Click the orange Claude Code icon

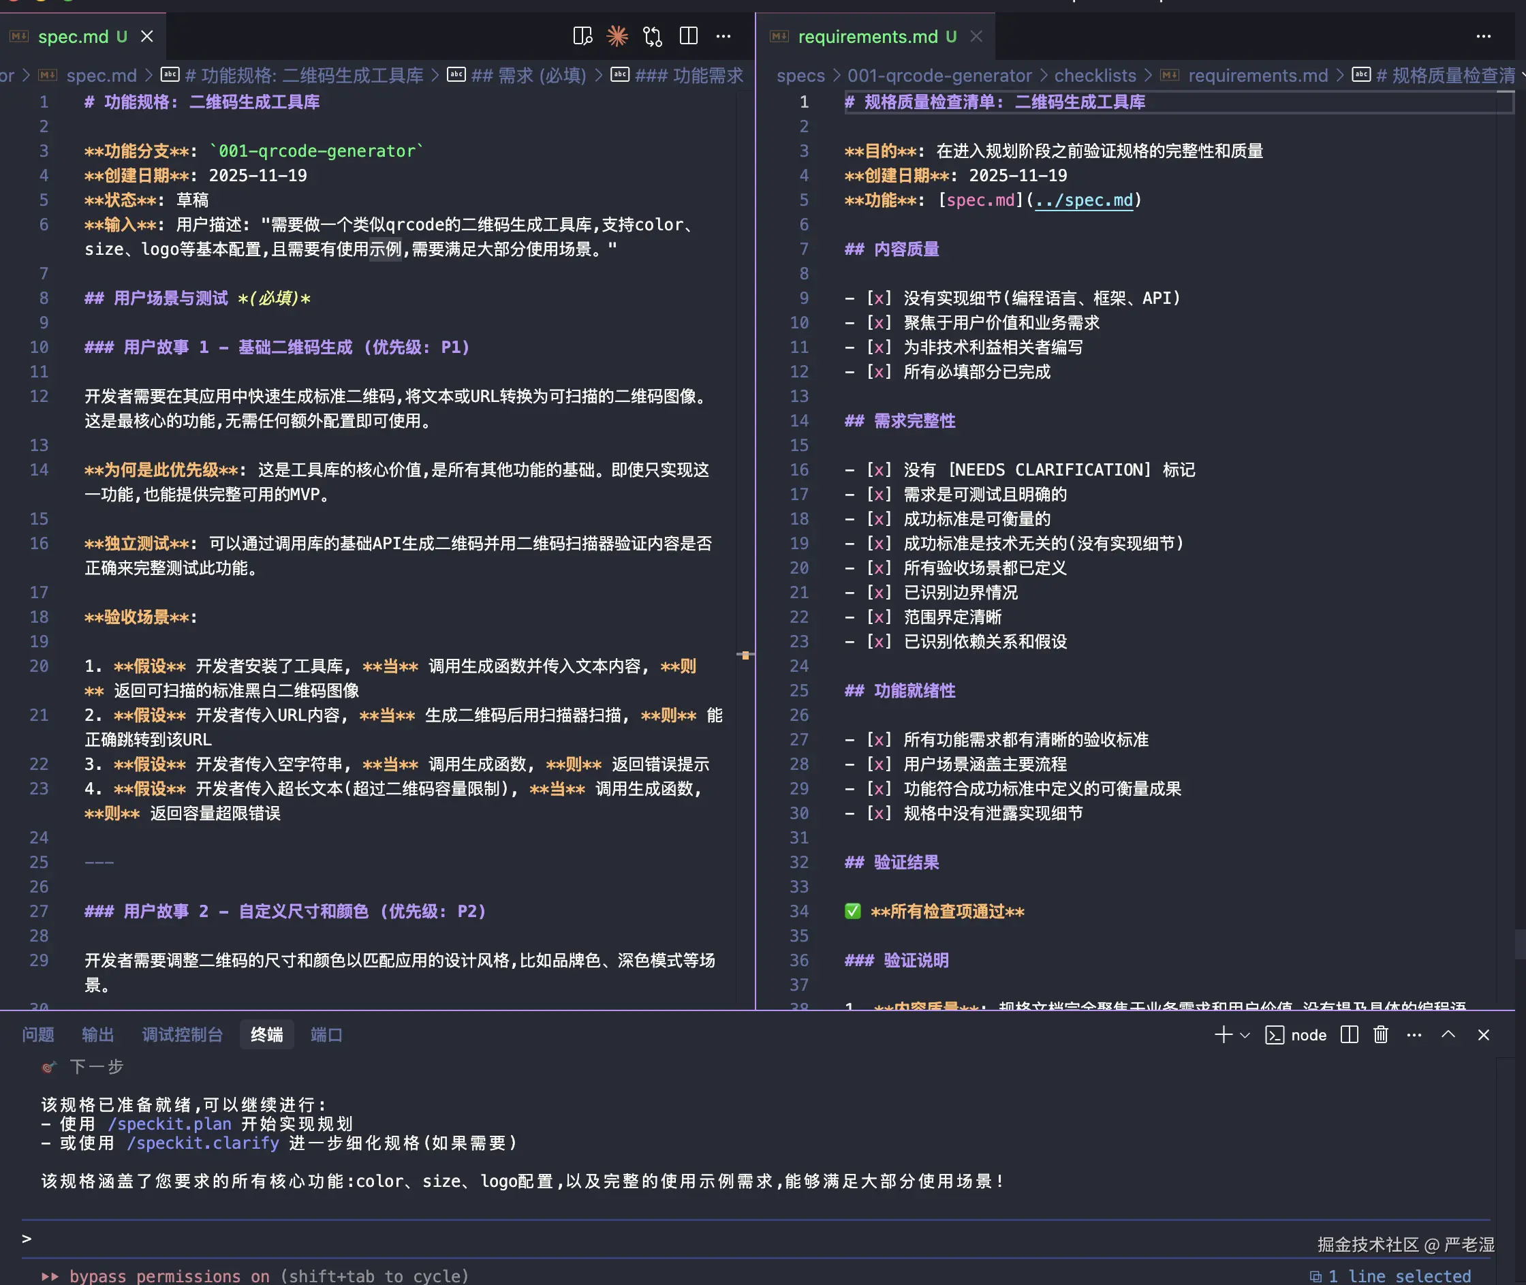coord(617,36)
